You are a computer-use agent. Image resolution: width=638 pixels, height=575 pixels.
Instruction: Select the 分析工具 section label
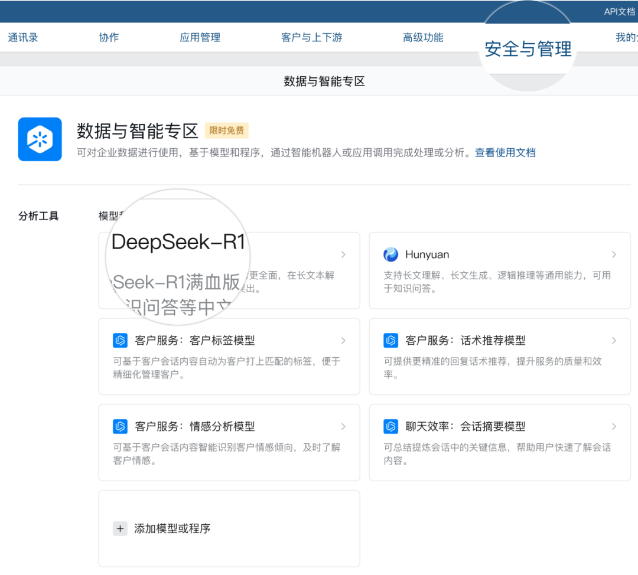[x=38, y=216]
